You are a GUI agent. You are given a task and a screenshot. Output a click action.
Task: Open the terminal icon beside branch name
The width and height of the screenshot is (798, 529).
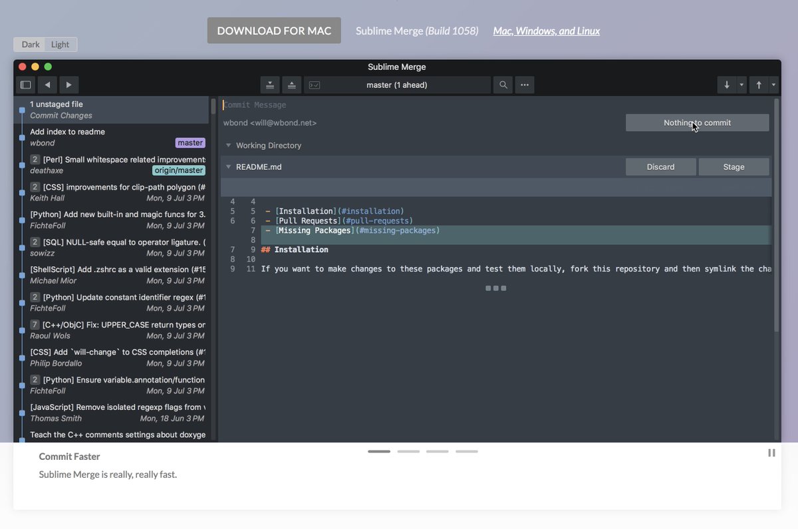click(315, 85)
